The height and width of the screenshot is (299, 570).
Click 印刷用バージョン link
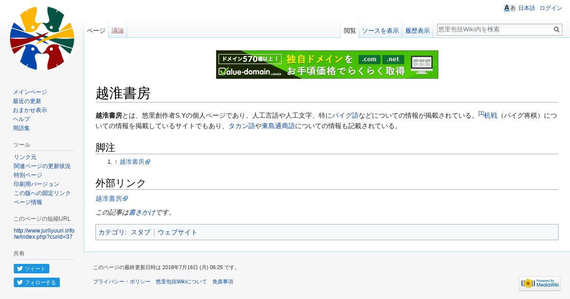pos(37,184)
